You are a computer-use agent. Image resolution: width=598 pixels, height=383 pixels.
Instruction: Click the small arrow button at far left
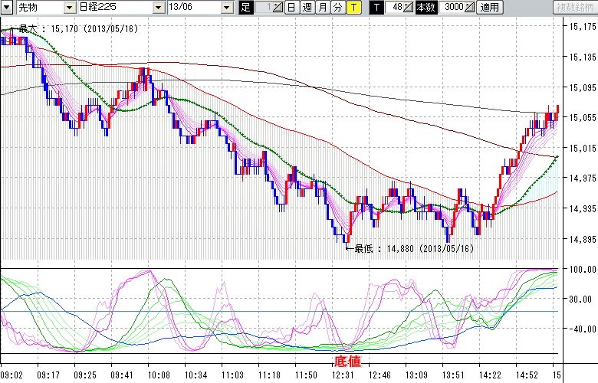tap(6, 8)
